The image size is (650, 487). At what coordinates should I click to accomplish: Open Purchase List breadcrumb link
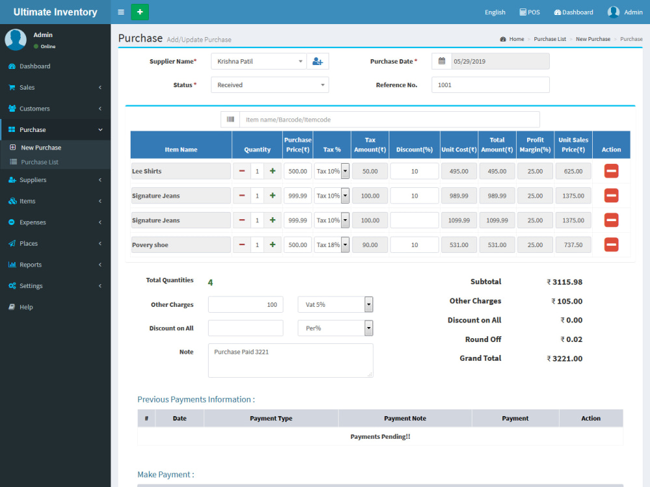click(550, 39)
